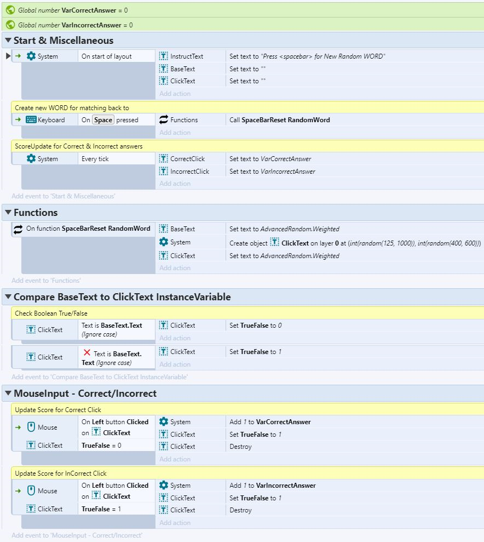
Task: Click the globe icon for VarCorrectAnswer
Action: coord(10,10)
